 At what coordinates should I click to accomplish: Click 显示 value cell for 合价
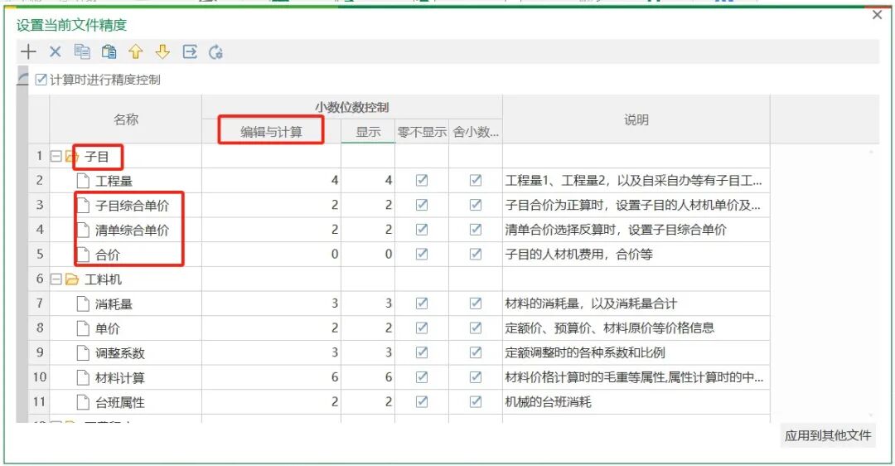tap(368, 254)
